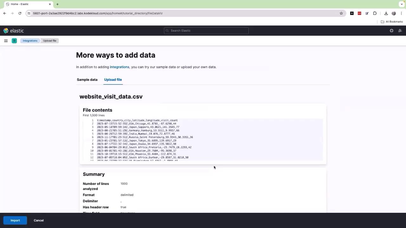
Task: Follow the integrations link in the description
Action: coord(120,67)
